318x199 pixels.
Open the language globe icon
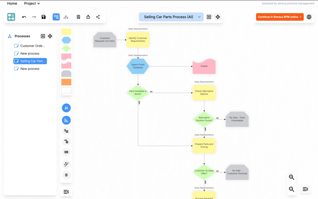point(309,17)
